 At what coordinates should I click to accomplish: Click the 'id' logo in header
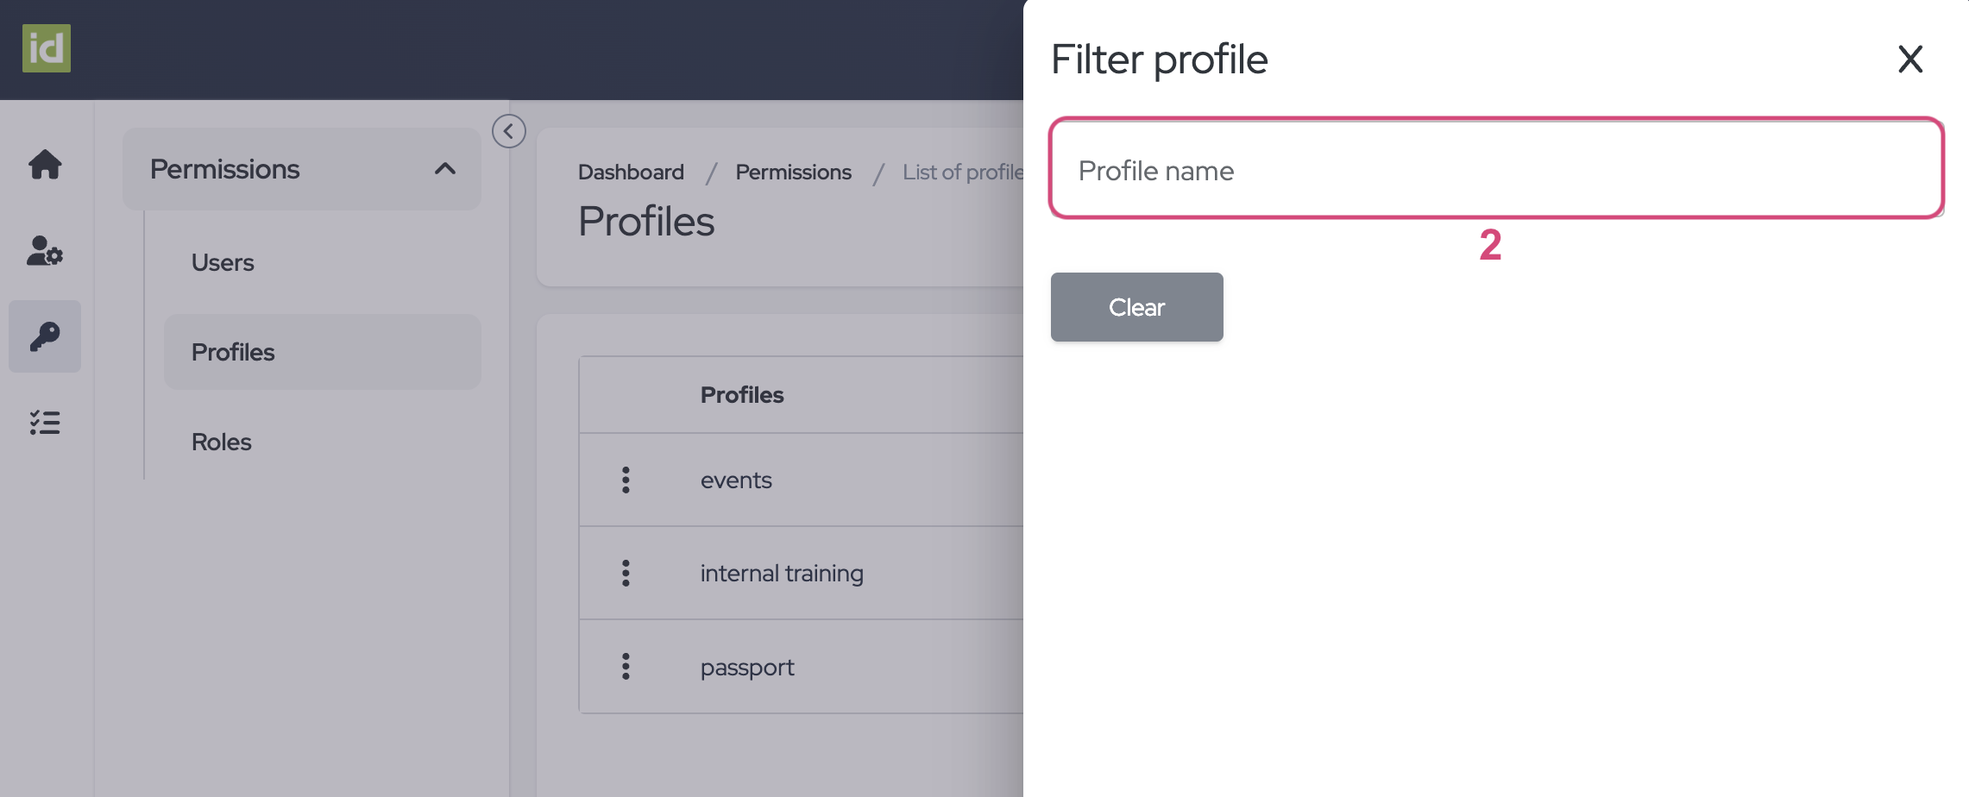(x=47, y=49)
